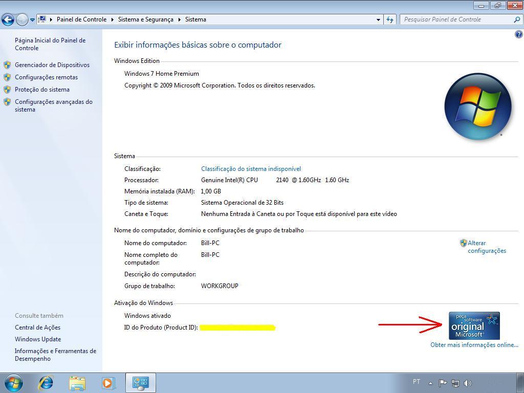Open the recent pages dropdown arrow
This screenshot has height=393, width=524.
(32, 20)
